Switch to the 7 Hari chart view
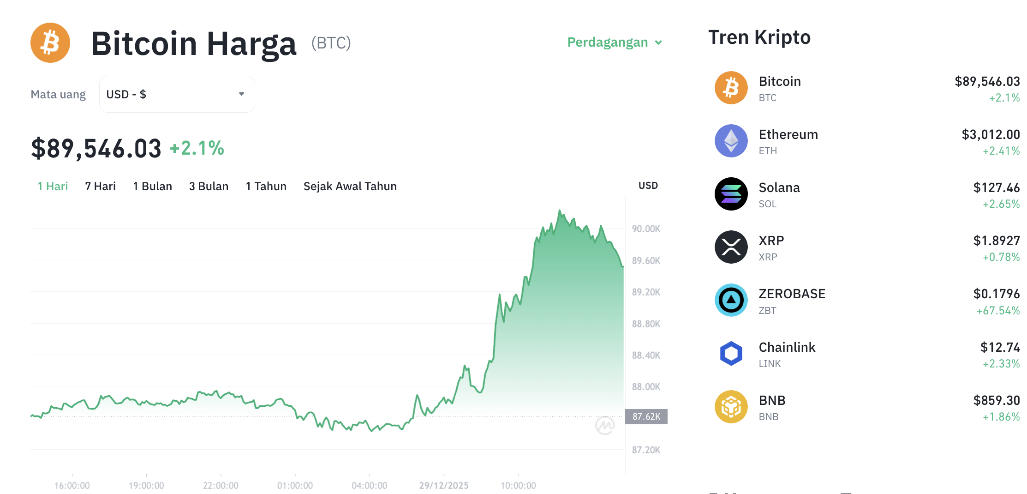The image size is (1027, 494). pos(100,186)
